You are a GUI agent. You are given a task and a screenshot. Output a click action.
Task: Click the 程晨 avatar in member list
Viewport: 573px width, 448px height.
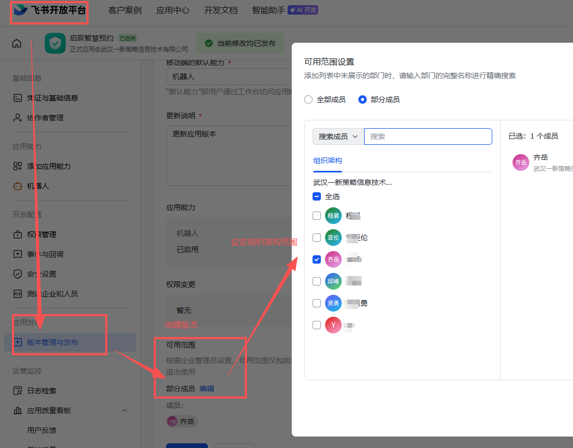point(333,216)
